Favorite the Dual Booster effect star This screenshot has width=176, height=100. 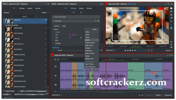(x=46, y=70)
